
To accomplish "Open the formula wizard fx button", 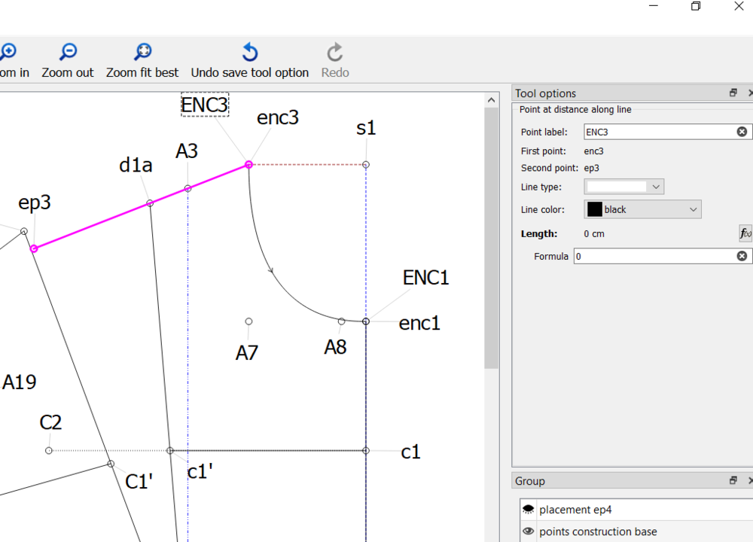I will [x=745, y=233].
